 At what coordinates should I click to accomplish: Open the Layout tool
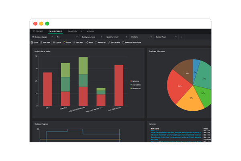coord(54,42)
